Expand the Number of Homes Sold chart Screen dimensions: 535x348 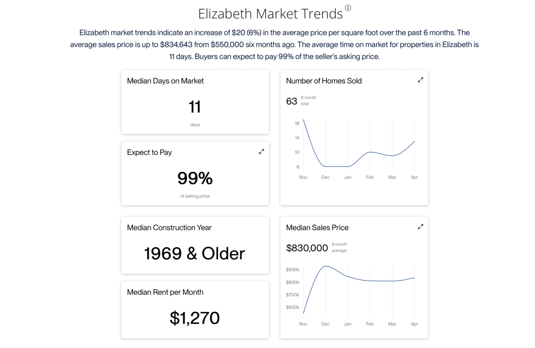[421, 80]
